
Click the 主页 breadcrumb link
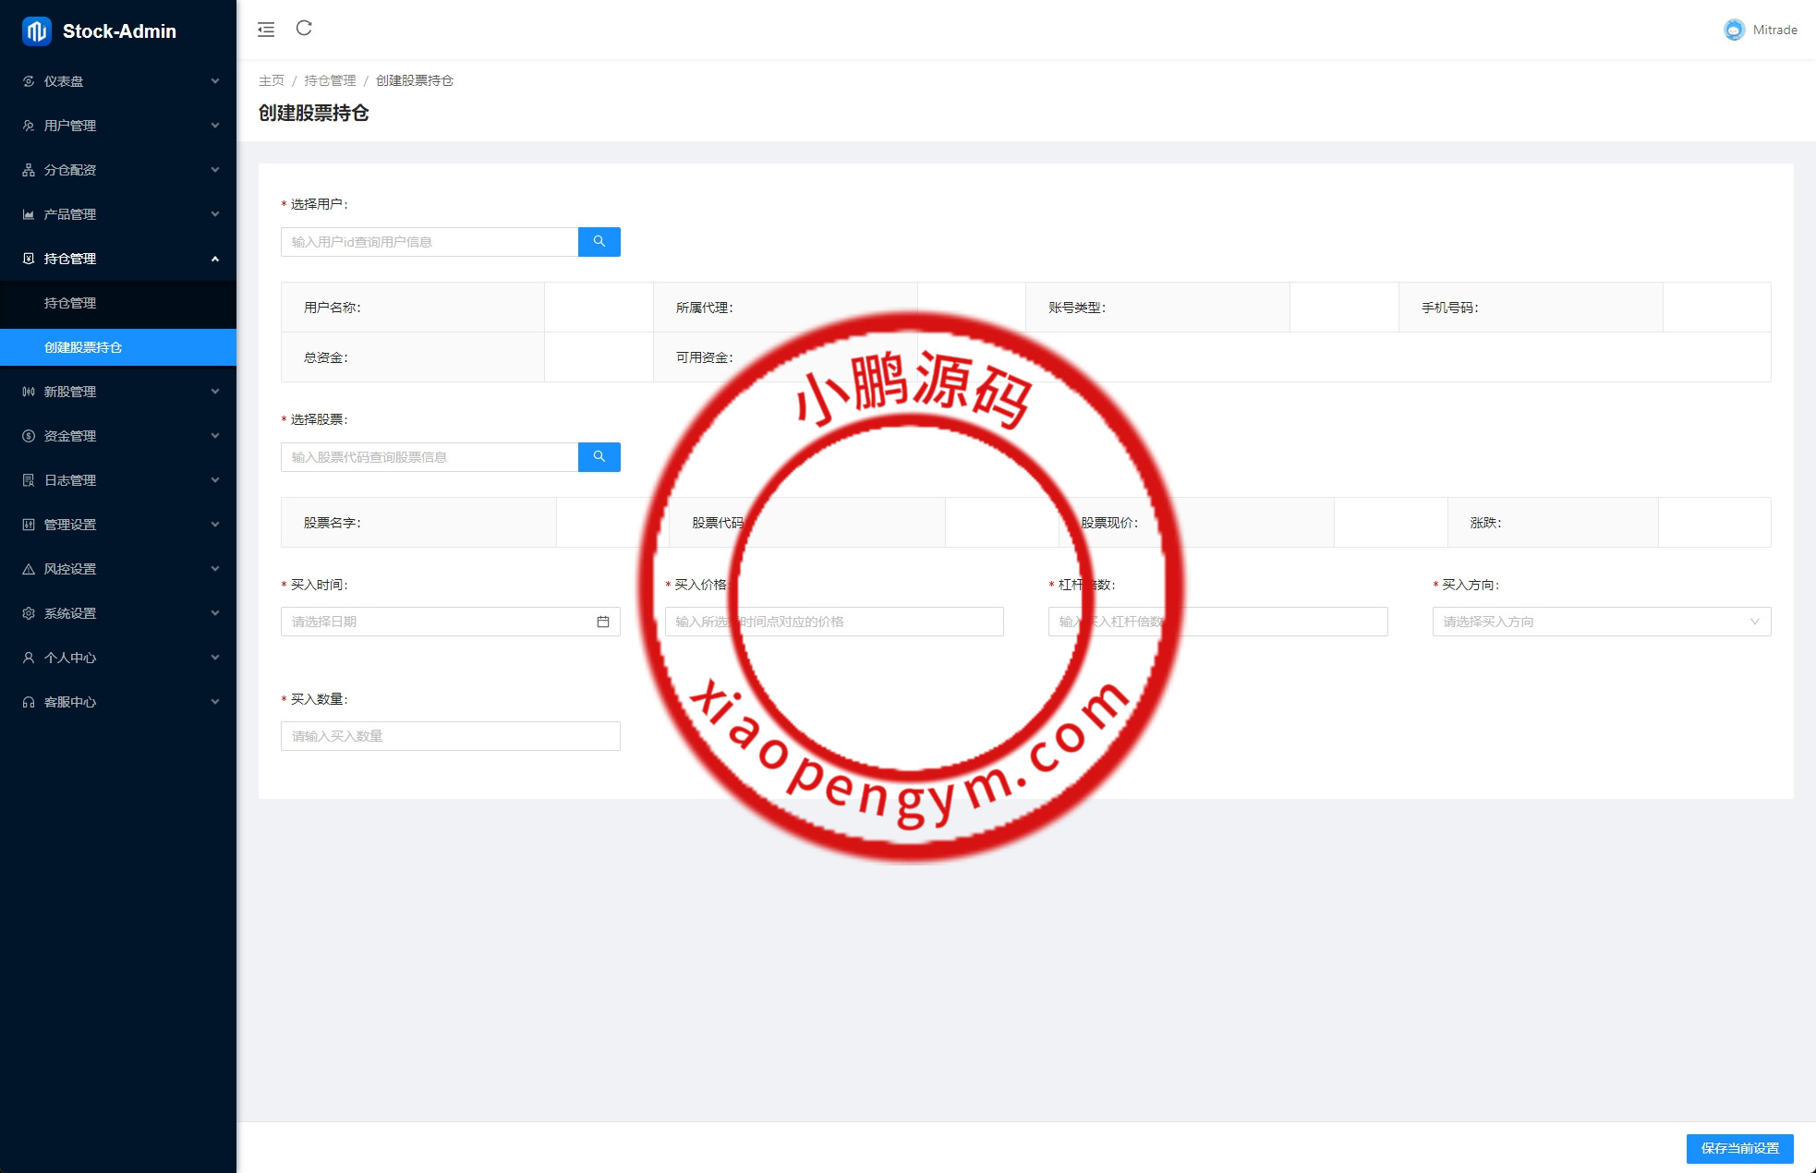[271, 80]
